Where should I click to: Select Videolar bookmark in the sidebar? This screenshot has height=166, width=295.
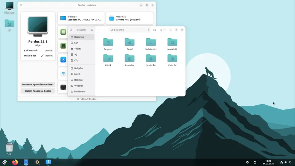[81, 86]
